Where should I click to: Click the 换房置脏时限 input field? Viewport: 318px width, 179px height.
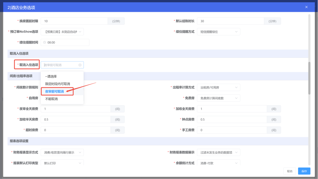(x=75, y=21)
